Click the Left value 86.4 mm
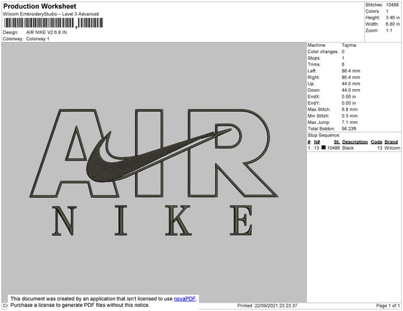Screen dimensions: 403x311 tap(351, 71)
